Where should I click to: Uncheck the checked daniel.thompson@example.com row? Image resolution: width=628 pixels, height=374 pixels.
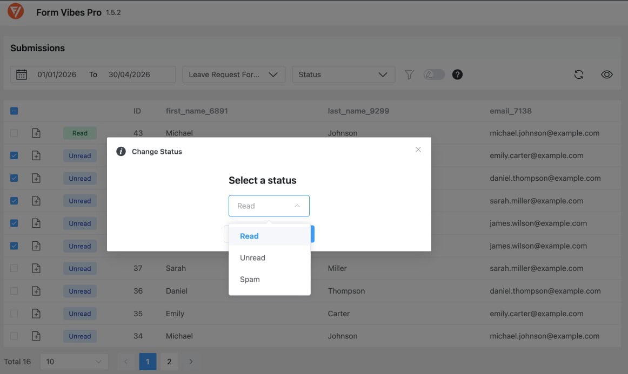(14, 178)
